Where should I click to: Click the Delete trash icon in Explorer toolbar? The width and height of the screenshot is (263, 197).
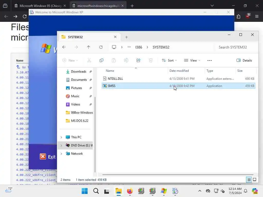click(151, 61)
